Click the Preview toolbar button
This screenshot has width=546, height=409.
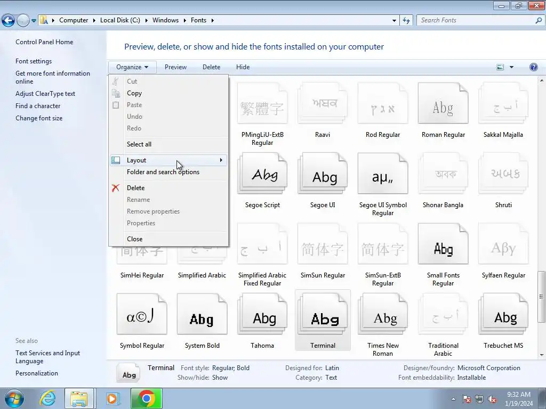click(175, 67)
